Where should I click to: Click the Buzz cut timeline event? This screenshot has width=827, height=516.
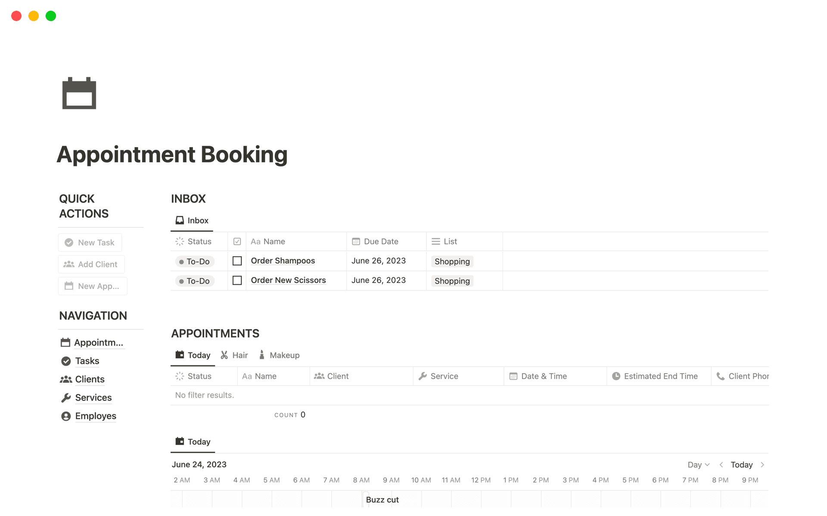pos(382,500)
